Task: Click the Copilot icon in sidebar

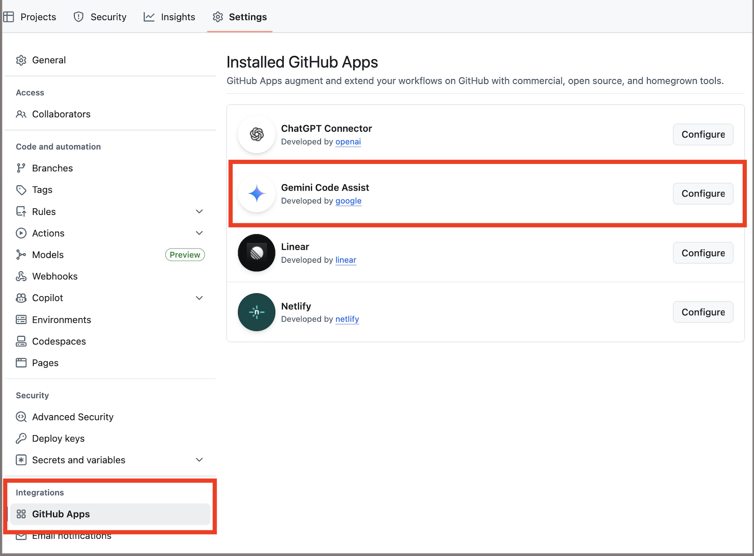Action: pyautogui.click(x=21, y=298)
